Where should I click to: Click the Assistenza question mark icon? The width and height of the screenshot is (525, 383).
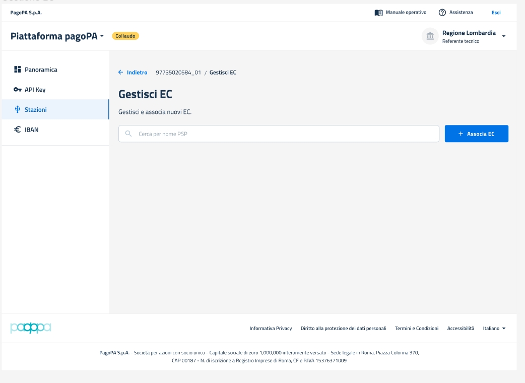point(442,13)
